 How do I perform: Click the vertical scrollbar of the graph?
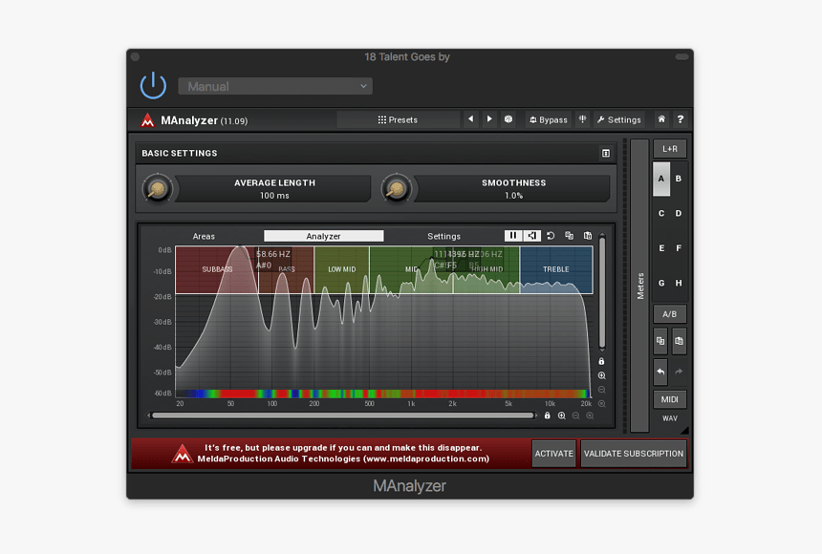tap(602, 292)
